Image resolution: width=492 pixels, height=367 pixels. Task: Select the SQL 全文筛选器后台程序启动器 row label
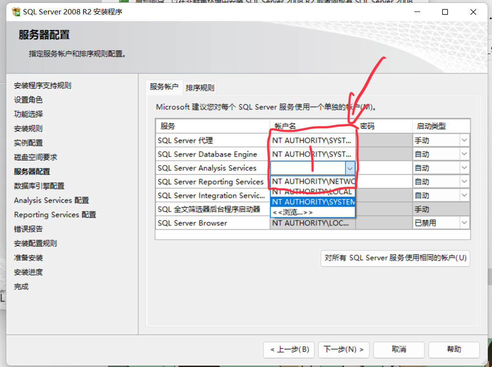209,210
